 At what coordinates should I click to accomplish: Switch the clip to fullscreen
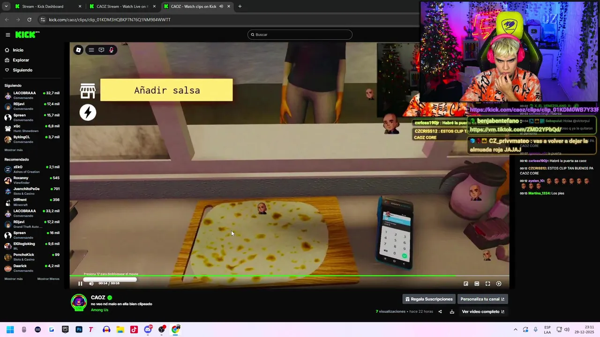click(487, 284)
